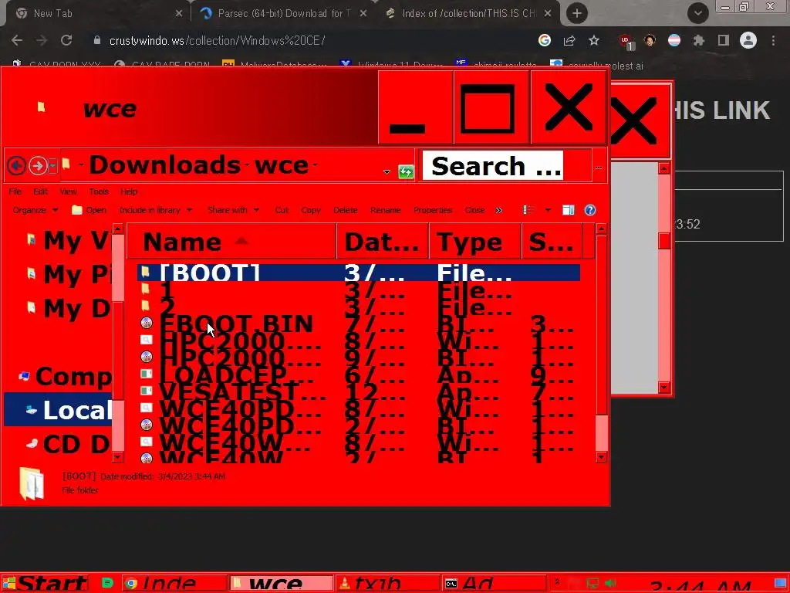The image size is (790, 593).
Task: Open Chrome three-dot menu
Action: (x=773, y=40)
